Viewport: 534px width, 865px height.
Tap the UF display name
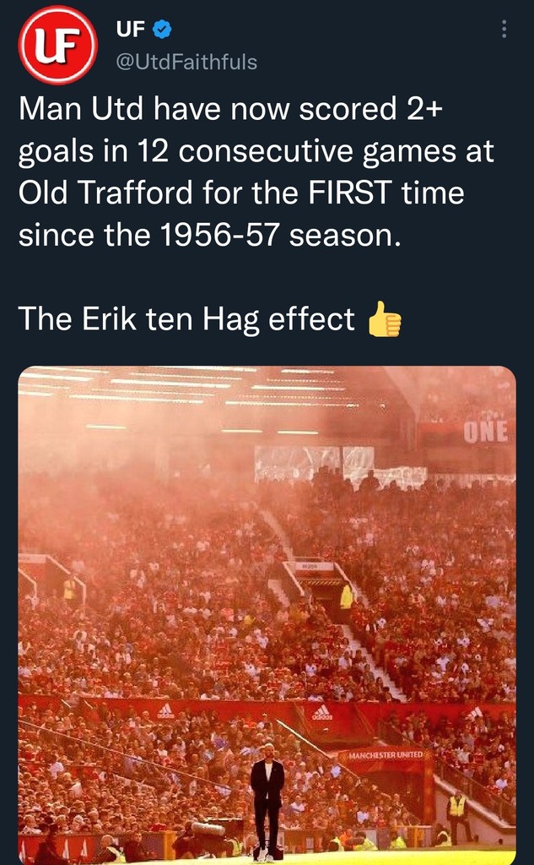(130, 30)
